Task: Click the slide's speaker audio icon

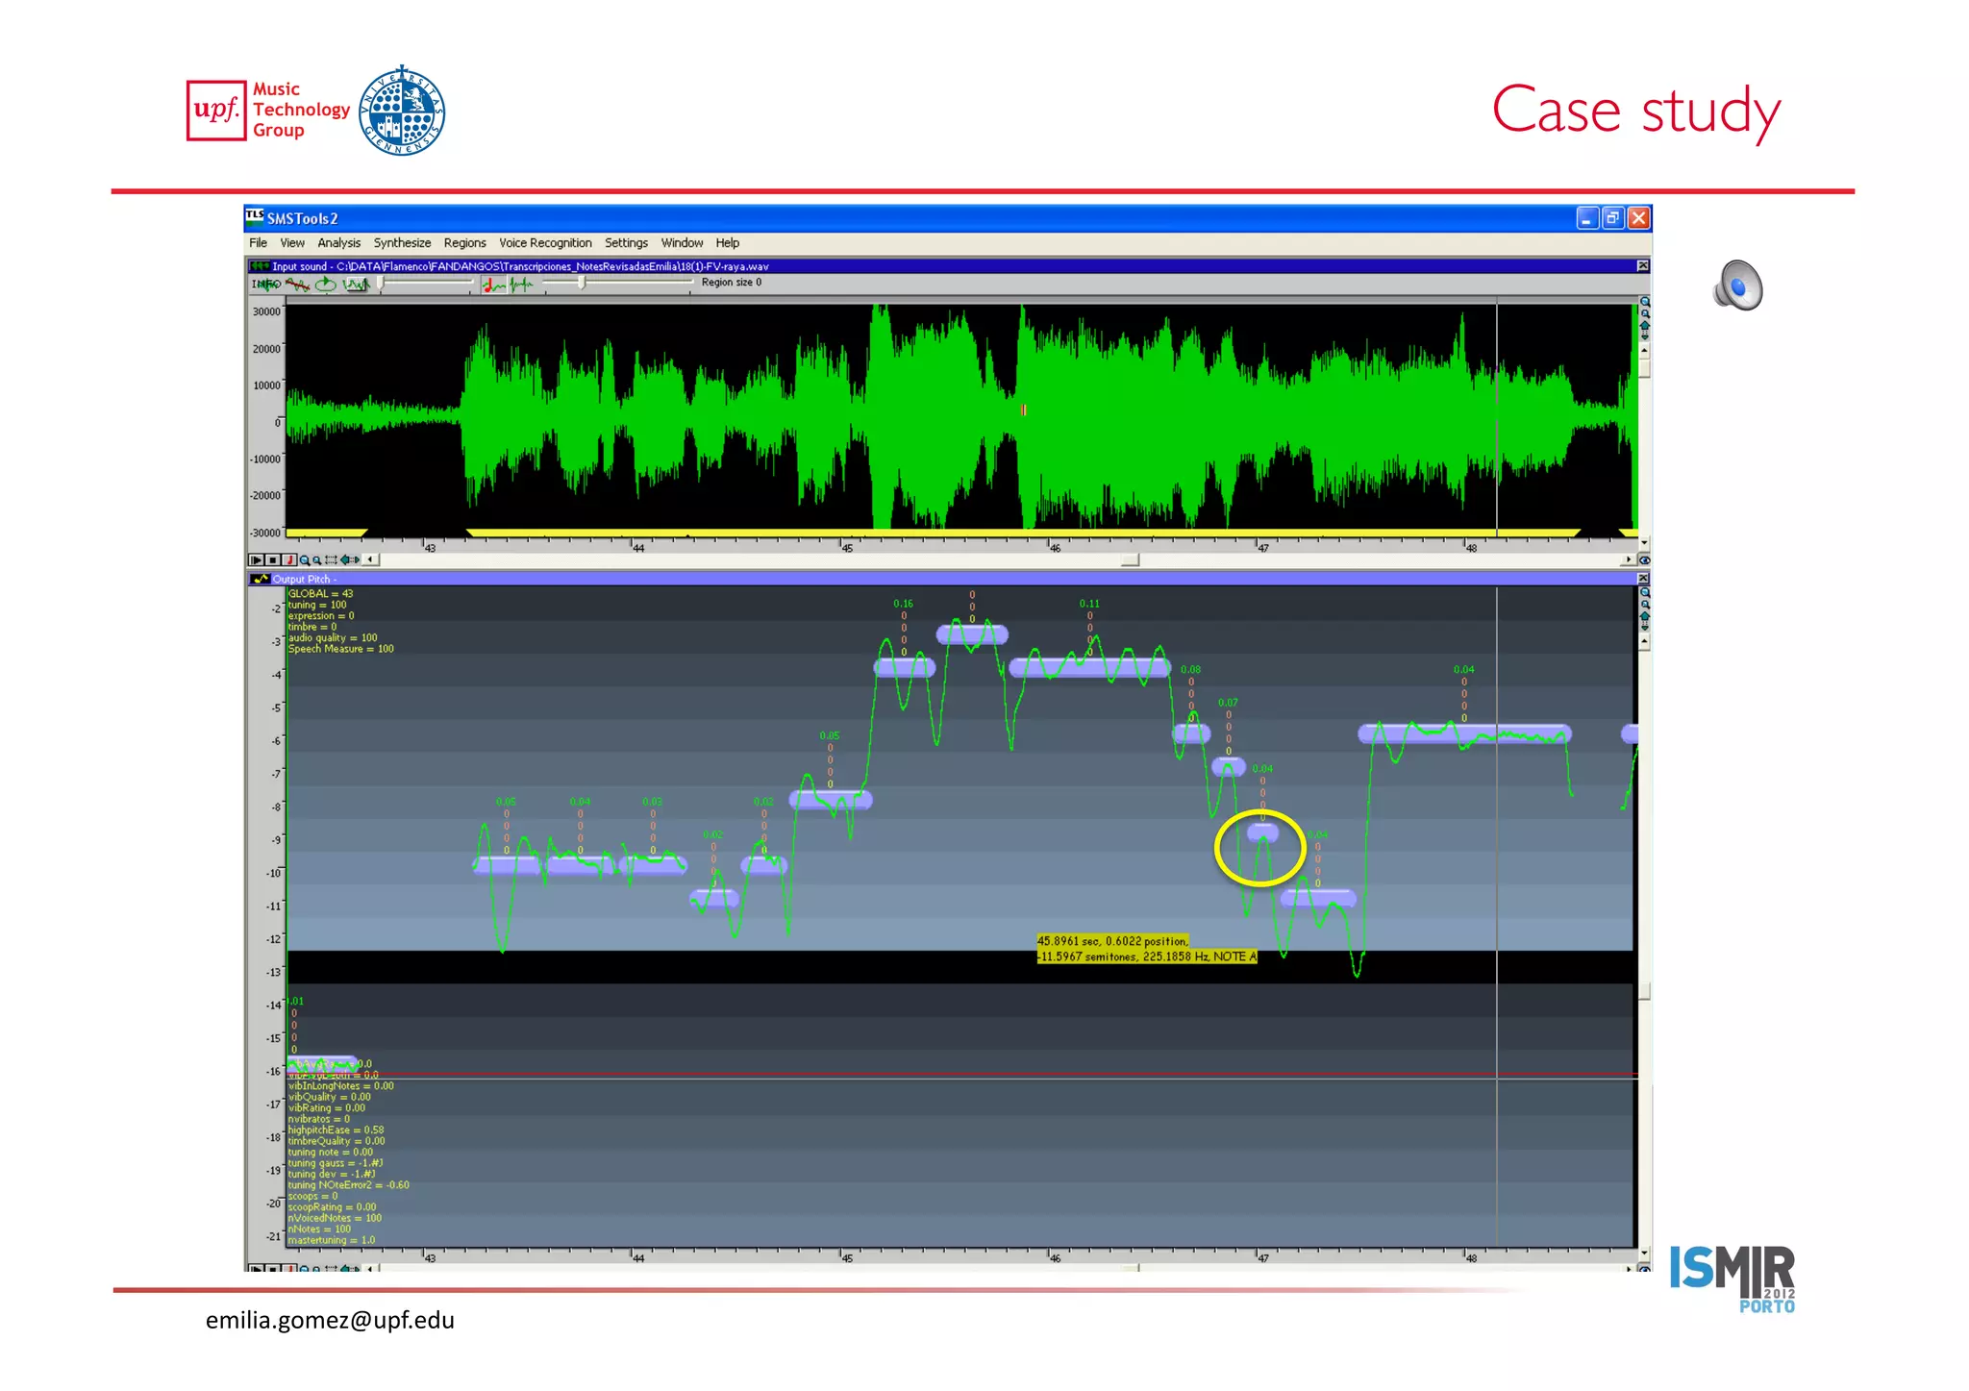Action: (x=1737, y=286)
